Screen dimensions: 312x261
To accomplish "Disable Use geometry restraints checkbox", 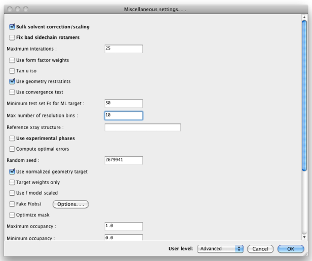I will tap(12, 81).
